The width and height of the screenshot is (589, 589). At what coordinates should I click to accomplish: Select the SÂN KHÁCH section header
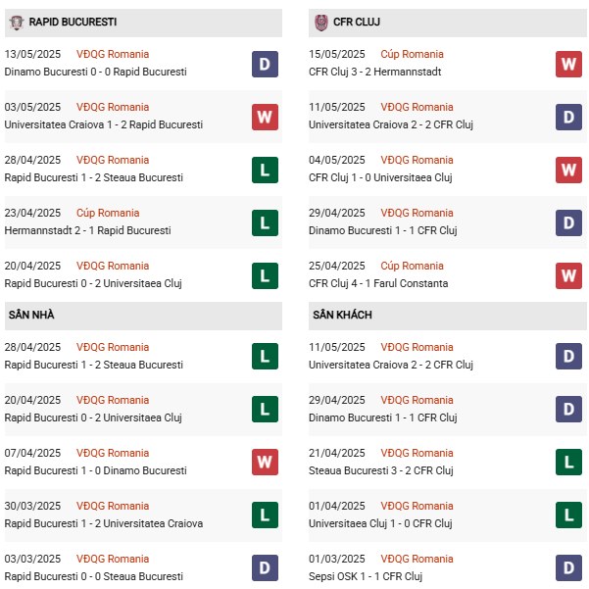tap(447, 316)
